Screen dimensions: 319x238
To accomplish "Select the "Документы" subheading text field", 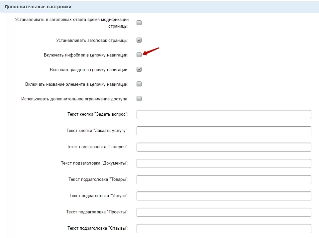I will (x=224, y=163).
